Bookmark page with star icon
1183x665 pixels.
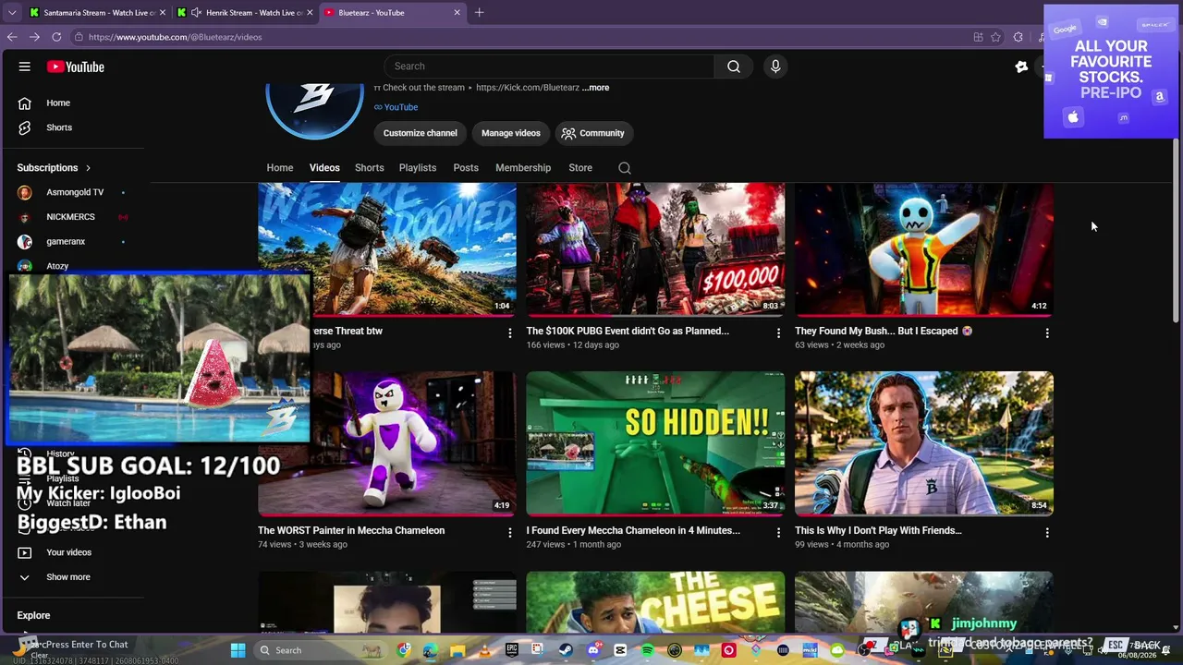coord(995,37)
